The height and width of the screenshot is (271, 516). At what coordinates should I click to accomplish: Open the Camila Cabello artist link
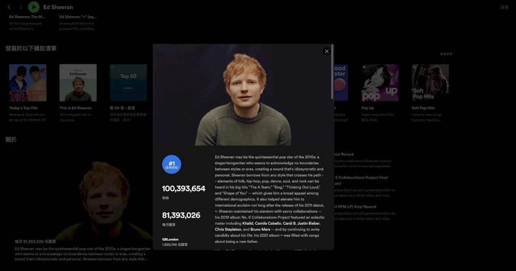[x=268, y=223]
